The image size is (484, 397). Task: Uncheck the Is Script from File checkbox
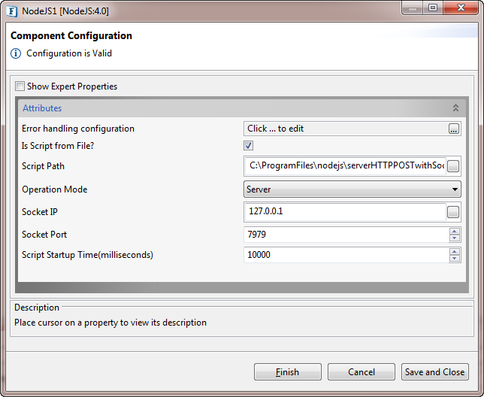(x=249, y=145)
